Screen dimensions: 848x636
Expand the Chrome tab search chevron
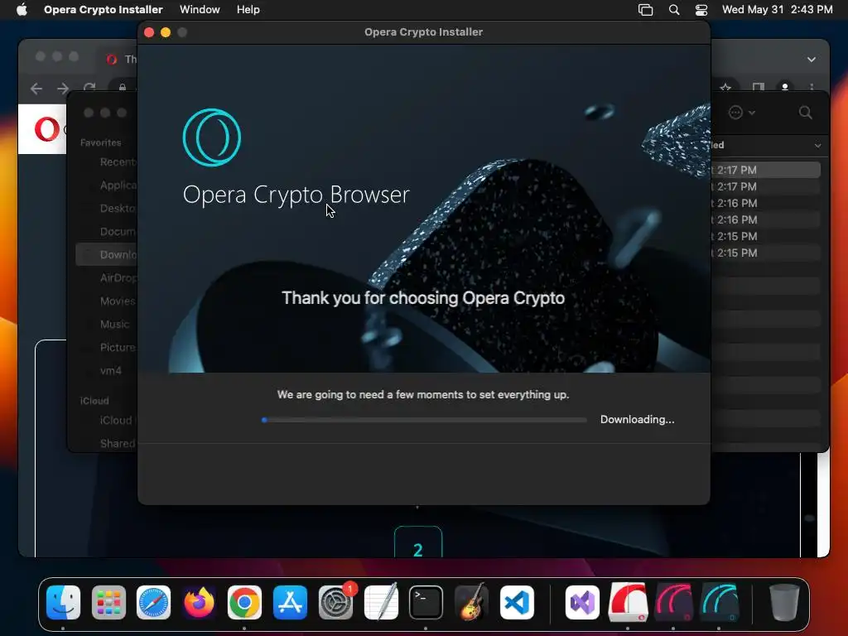[812, 60]
